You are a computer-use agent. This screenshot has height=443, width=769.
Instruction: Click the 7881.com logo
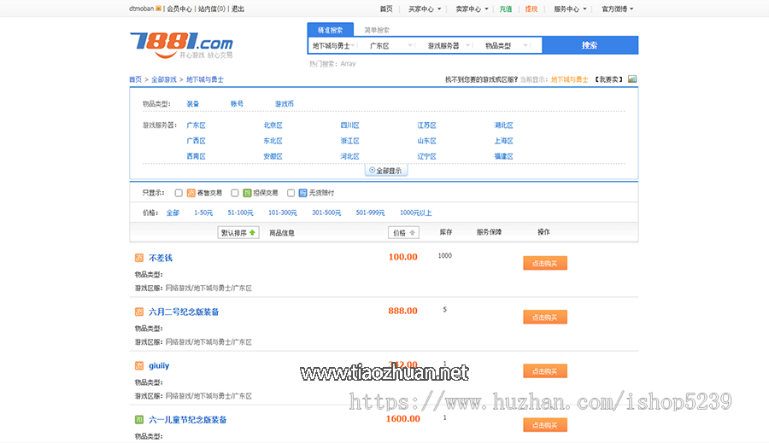tap(181, 43)
